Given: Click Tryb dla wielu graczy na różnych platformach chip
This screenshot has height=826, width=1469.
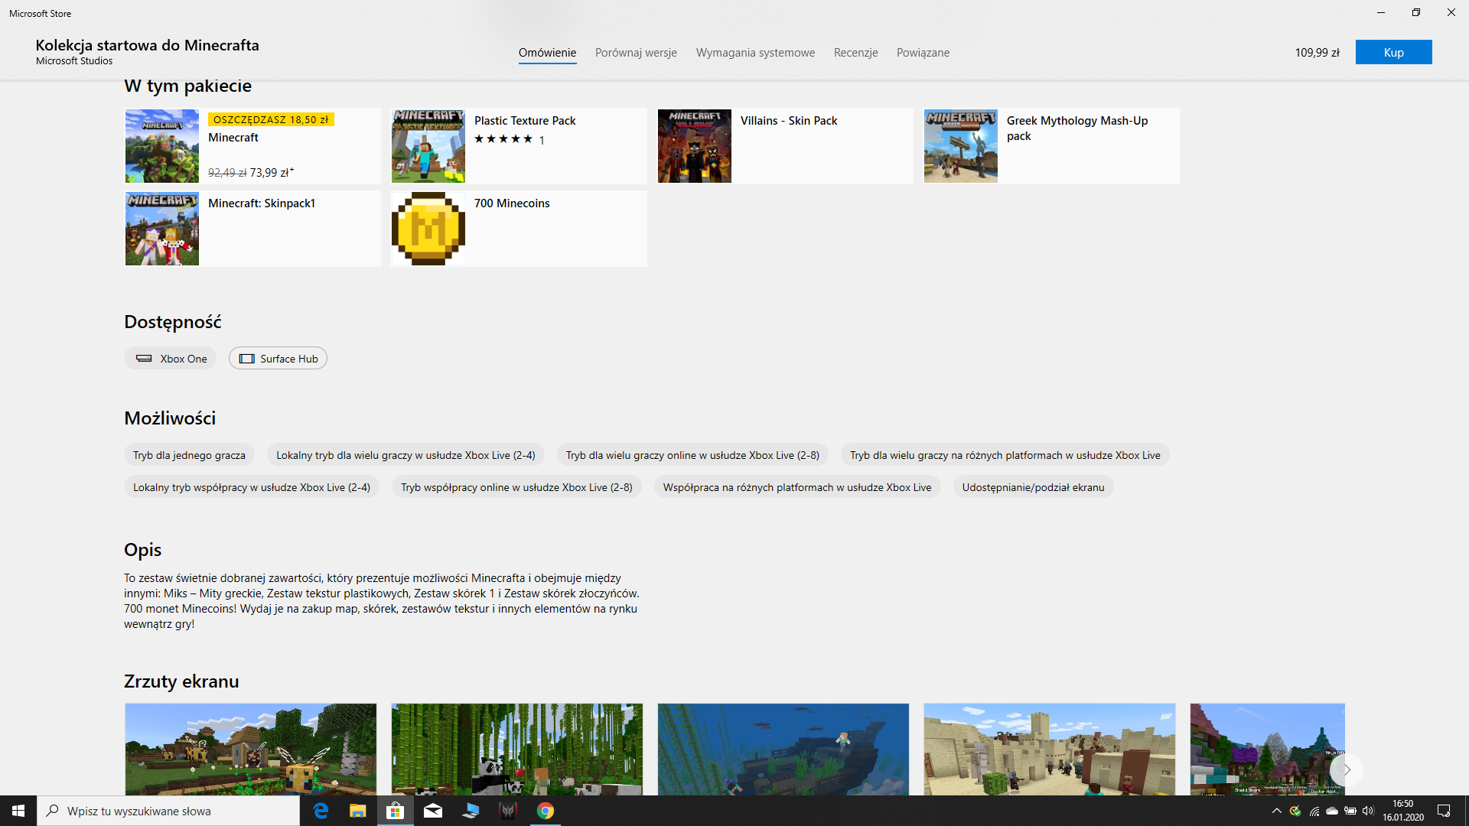Looking at the screenshot, I should coord(1005,455).
